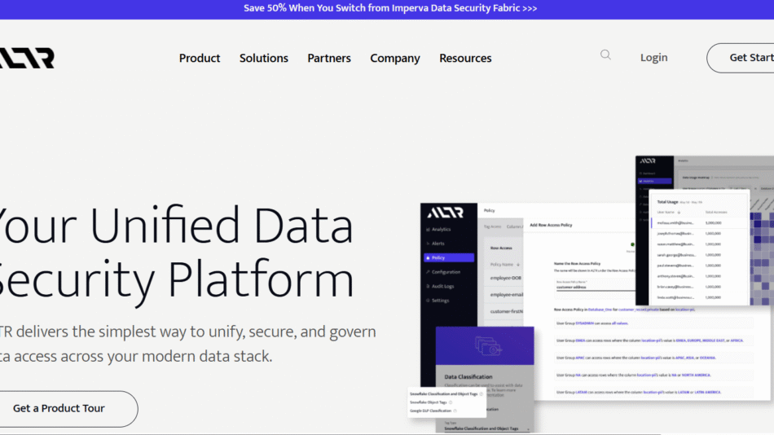Open the Product navigation menu

[200, 58]
